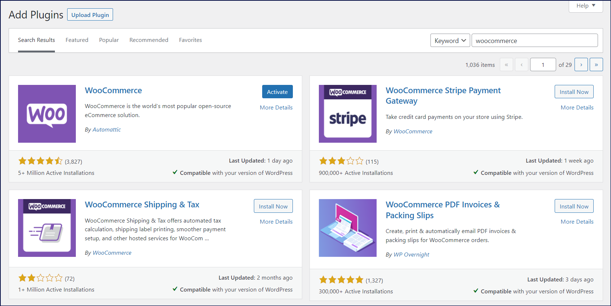This screenshot has height=306, width=611.
Task: Open the PDF Invoices plugin icon
Action: click(x=348, y=228)
